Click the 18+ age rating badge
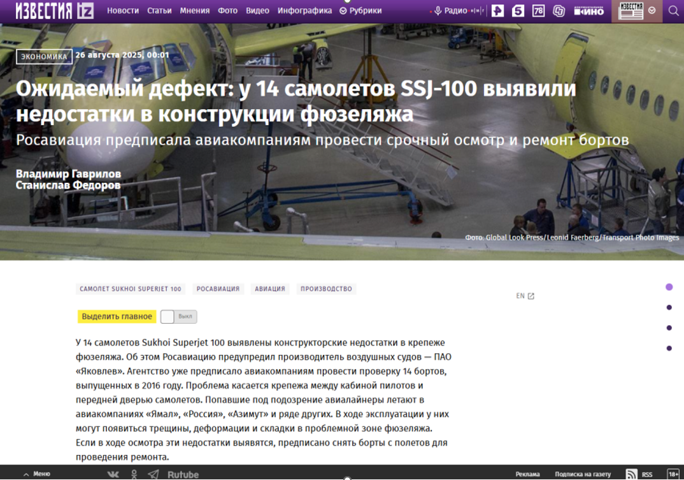684x480 pixels. tap(674, 474)
